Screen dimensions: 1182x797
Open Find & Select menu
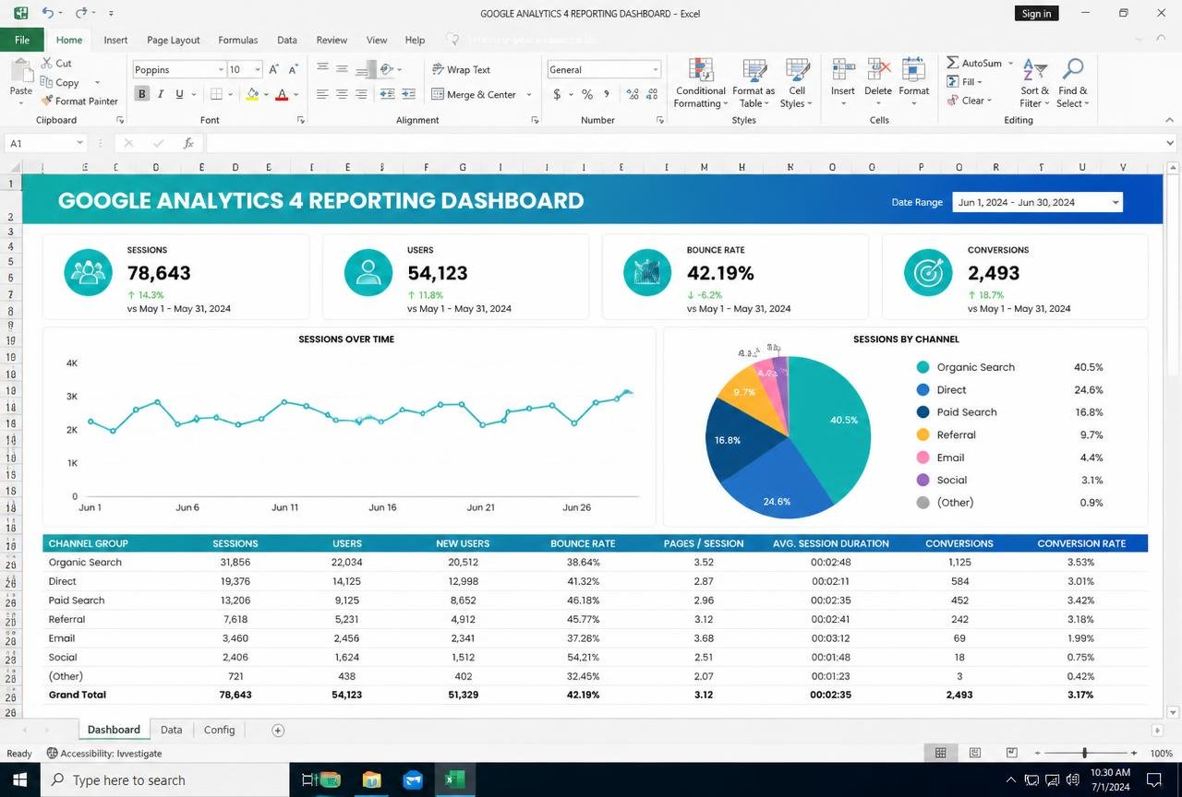1072,83
